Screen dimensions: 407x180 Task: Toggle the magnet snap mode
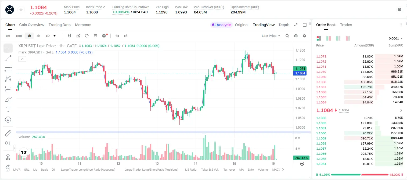click(8, 157)
